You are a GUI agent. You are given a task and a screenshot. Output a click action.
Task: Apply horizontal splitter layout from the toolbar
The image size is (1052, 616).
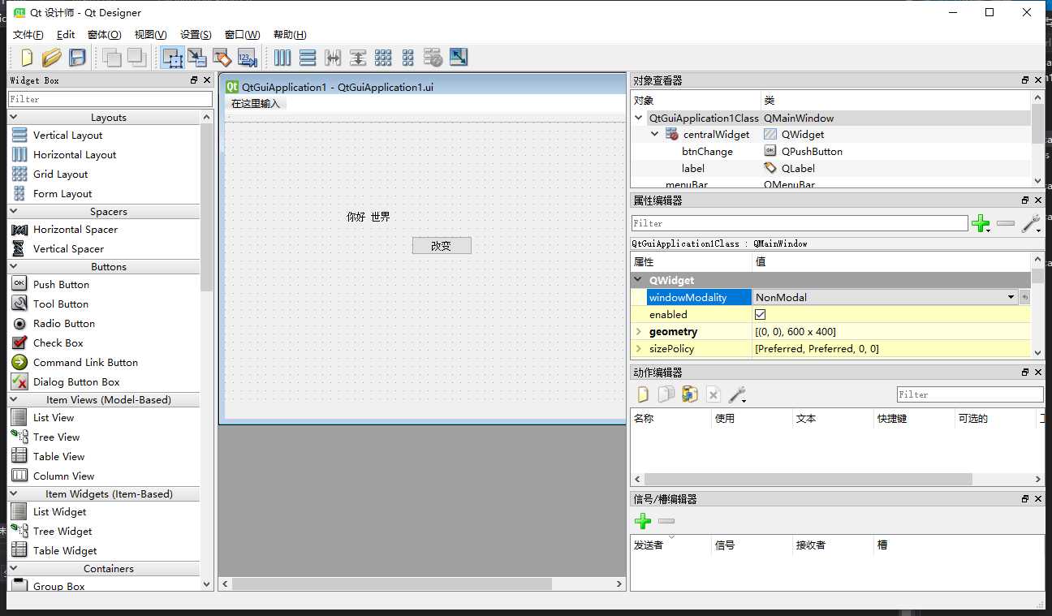tap(333, 58)
